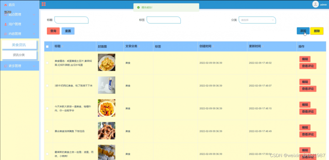The height and width of the screenshot is (160, 329).
Task: Click 查看评论 for 3款牛奶网红美食
Action: [308, 89]
